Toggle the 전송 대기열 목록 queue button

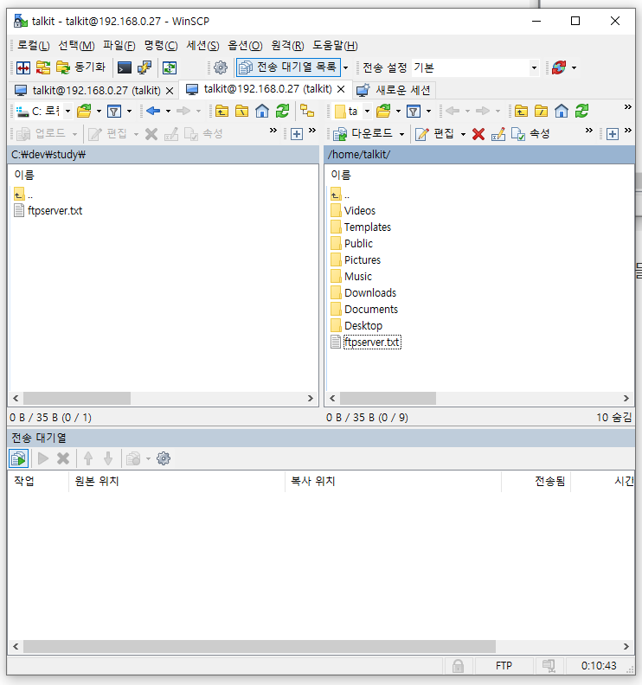click(288, 67)
